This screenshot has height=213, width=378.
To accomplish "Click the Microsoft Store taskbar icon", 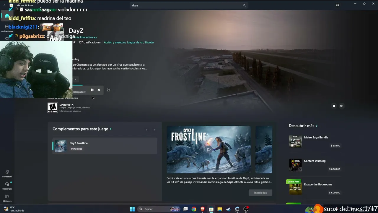I will pos(211,209).
